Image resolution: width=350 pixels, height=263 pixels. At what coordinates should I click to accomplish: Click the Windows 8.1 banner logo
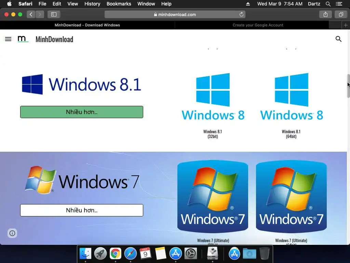coord(81,84)
